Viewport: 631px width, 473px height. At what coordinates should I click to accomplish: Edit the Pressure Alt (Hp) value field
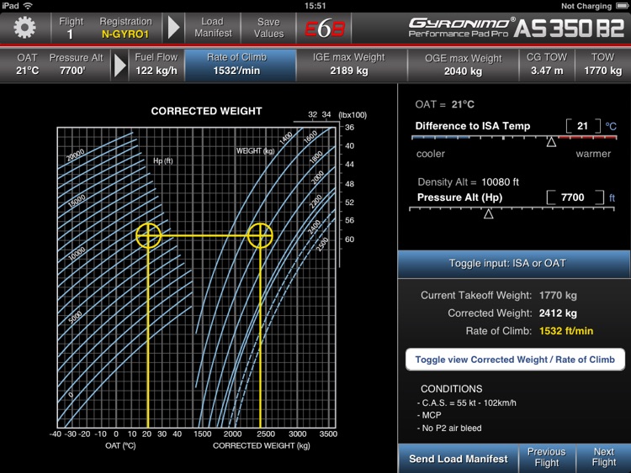tap(575, 197)
